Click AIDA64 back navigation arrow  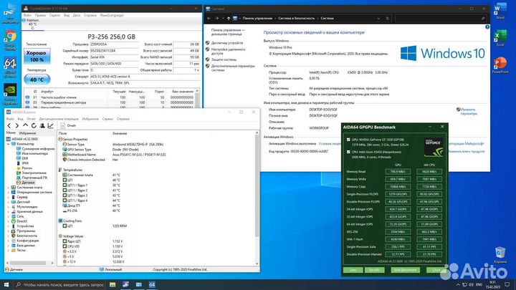(9, 125)
